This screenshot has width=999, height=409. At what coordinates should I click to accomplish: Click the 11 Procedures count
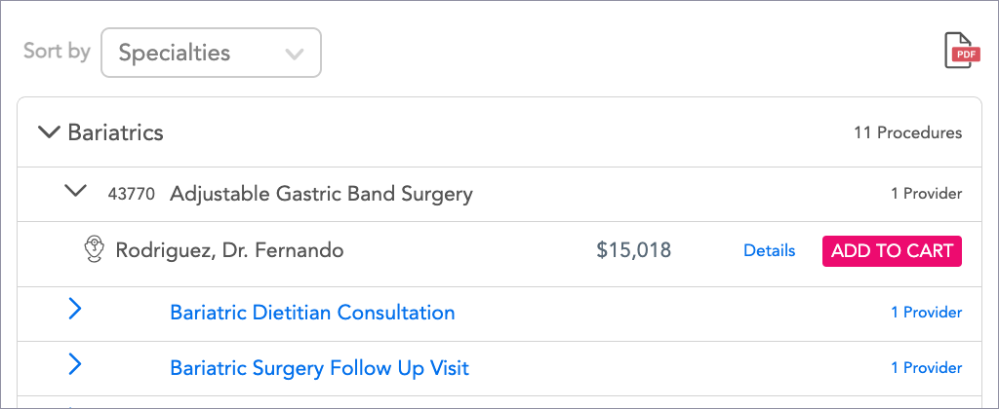click(x=907, y=132)
